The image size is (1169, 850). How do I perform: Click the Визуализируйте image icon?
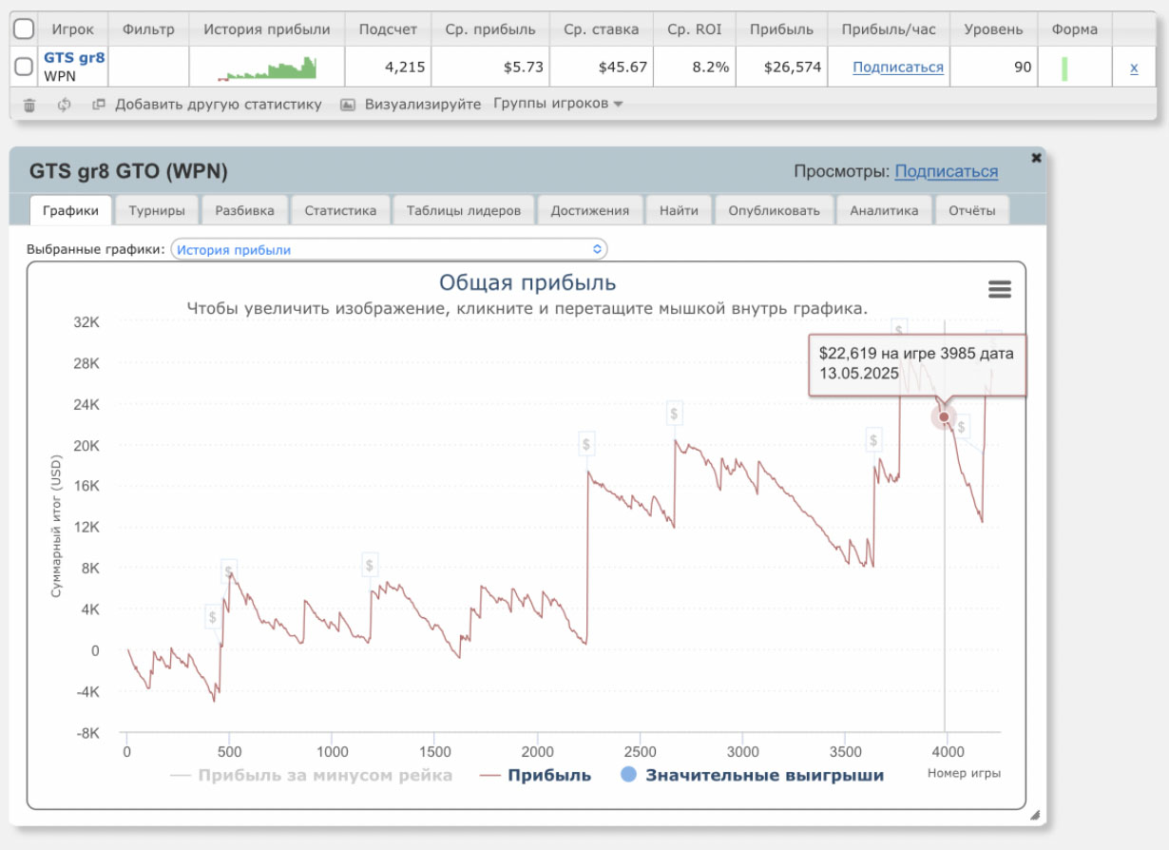(x=348, y=105)
